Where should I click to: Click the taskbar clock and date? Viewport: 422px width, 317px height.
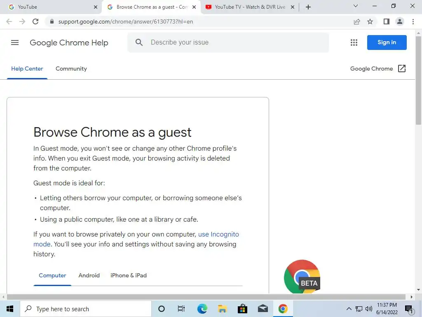(x=387, y=309)
